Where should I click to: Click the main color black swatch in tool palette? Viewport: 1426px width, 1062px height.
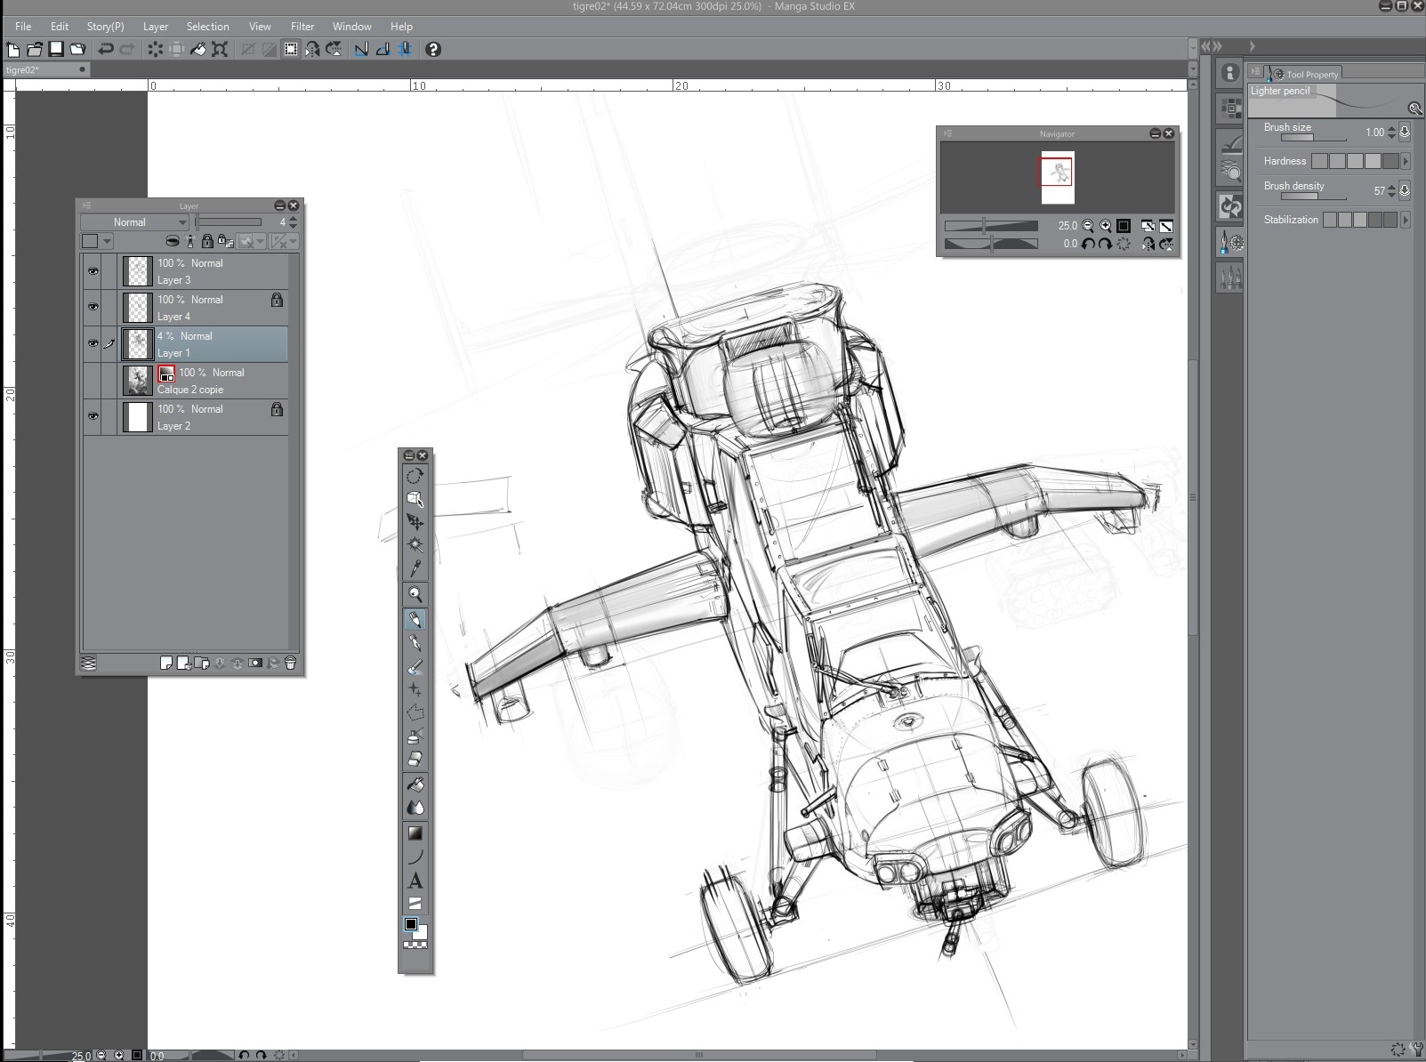point(411,925)
